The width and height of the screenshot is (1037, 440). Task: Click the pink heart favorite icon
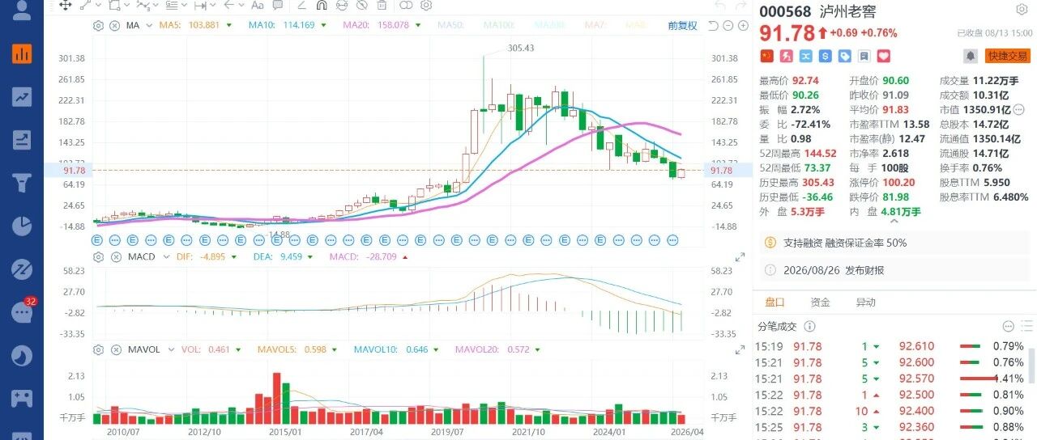(x=884, y=56)
